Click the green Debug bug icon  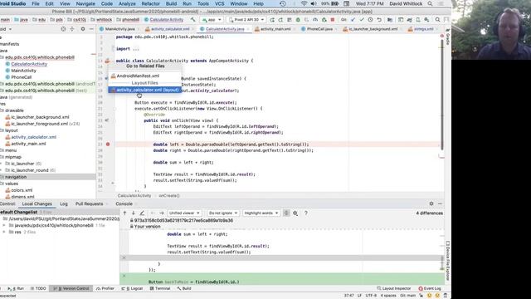299,20
